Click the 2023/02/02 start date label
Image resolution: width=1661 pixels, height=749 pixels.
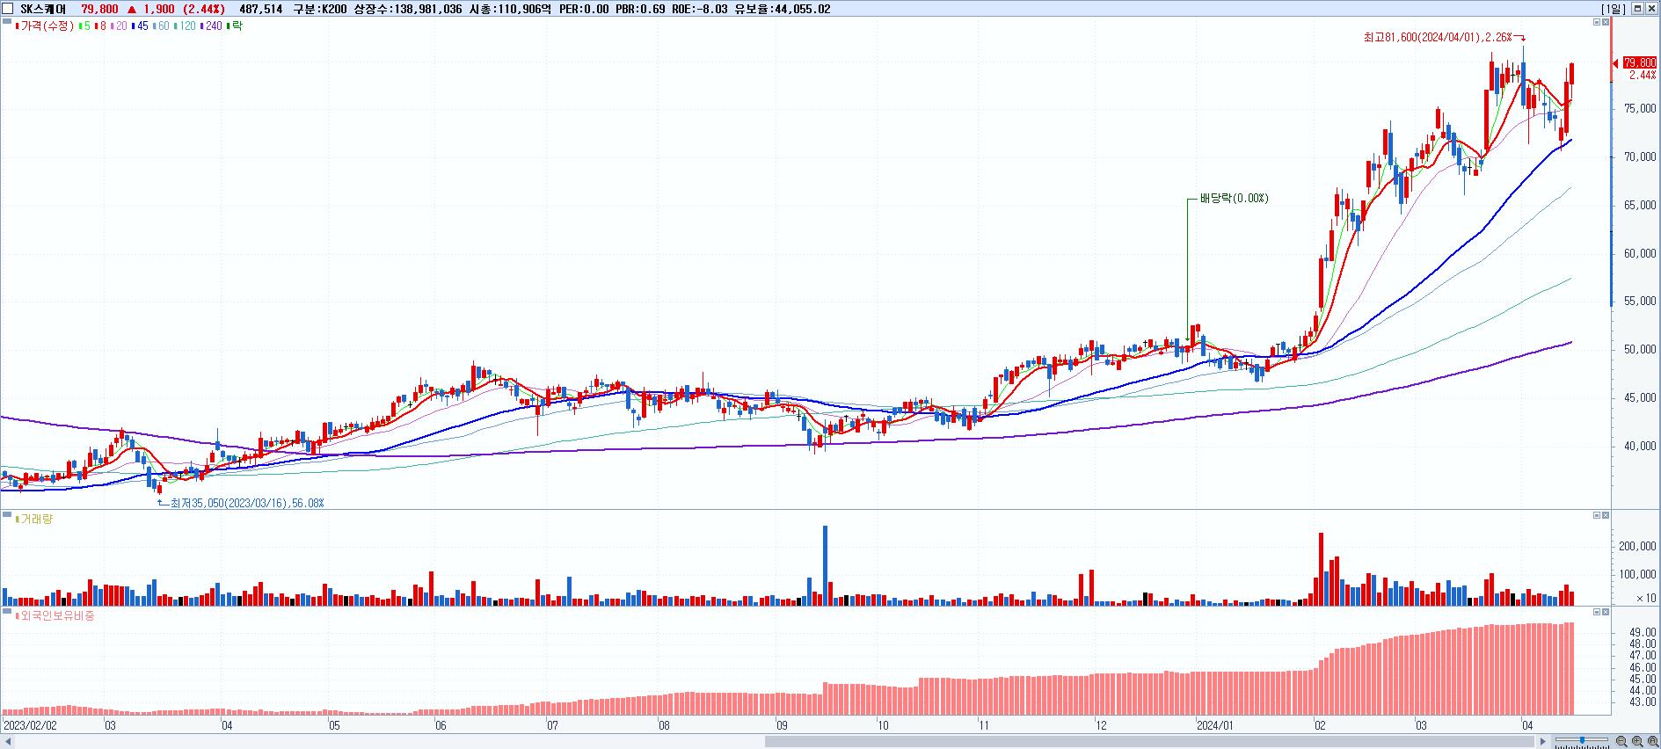(x=31, y=725)
